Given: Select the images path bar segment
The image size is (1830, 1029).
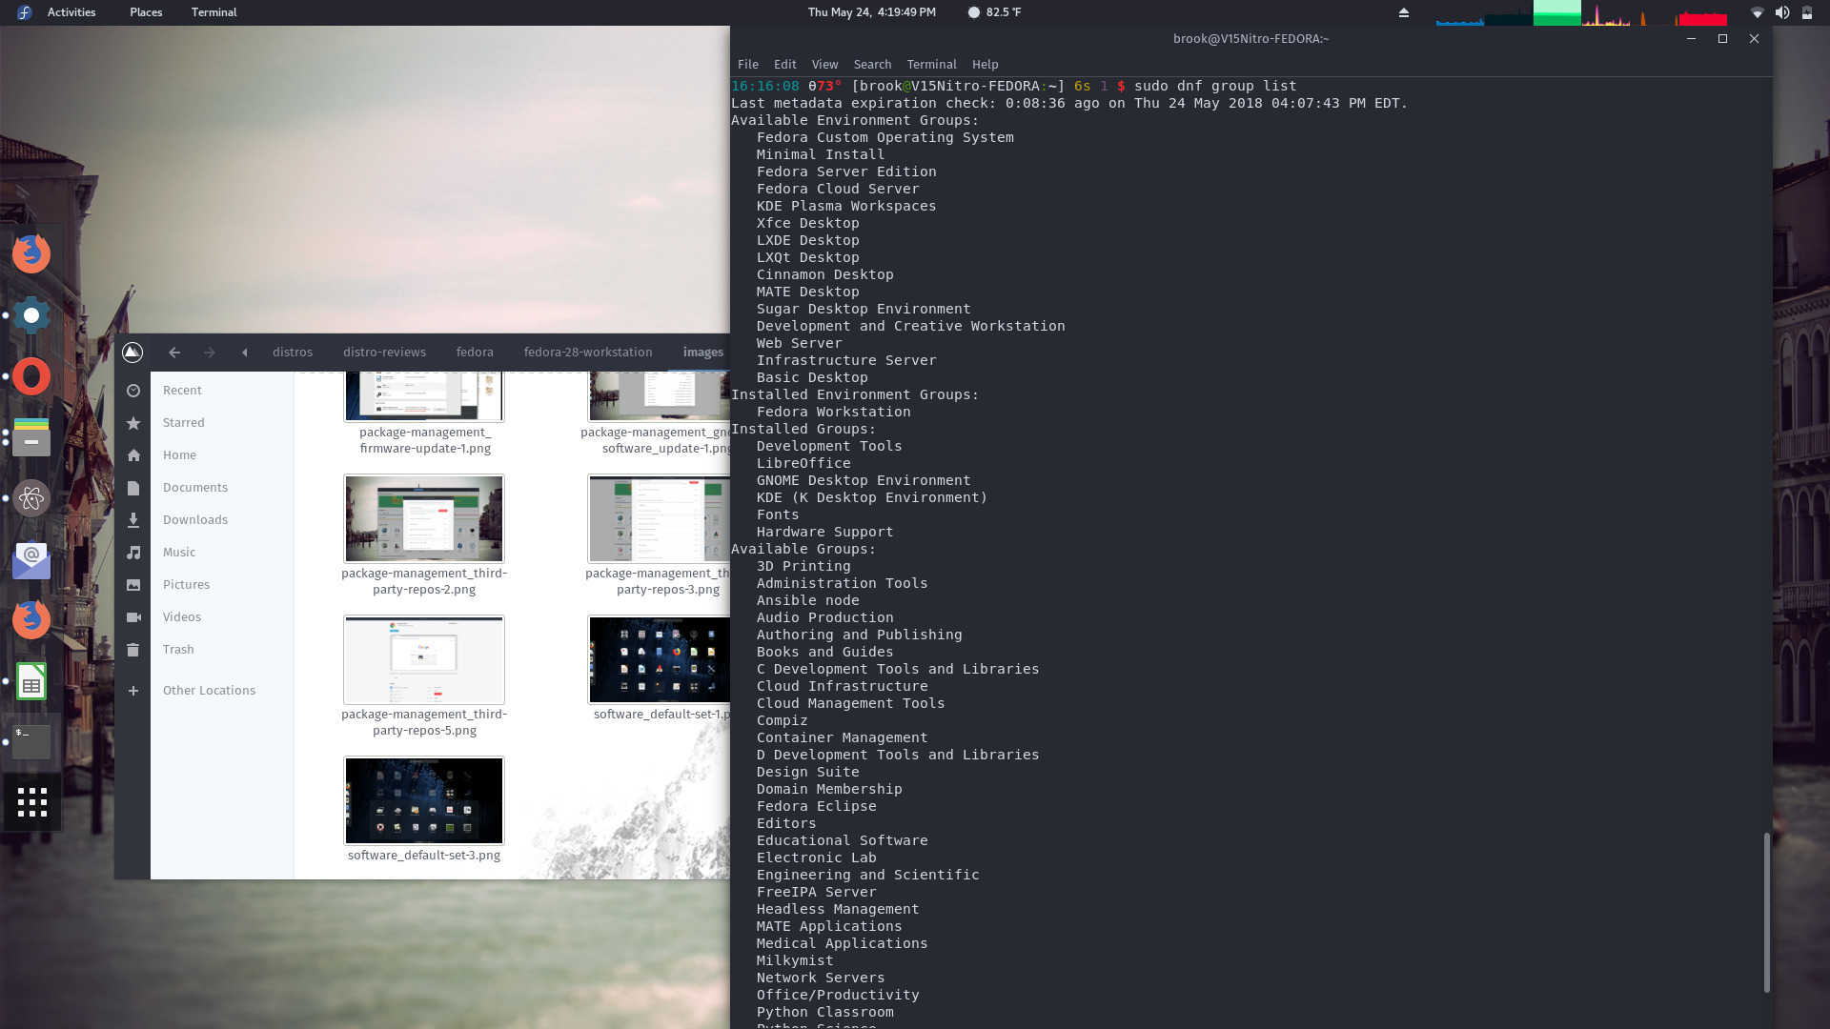Looking at the screenshot, I should tap(703, 353).
